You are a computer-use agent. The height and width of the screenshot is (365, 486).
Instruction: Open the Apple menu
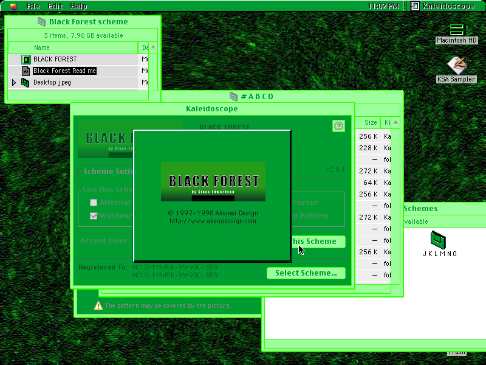(x=13, y=6)
